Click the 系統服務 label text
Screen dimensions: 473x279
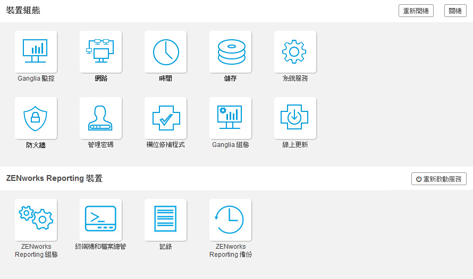tap(295, 79)
